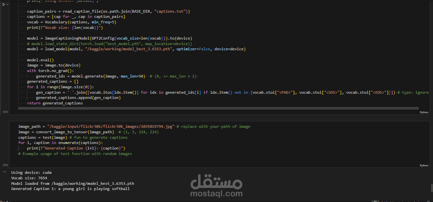Click 'vocab = Vocabulary(captions, min_freq=5)' line
The image size is (433, 202).
pos(71,22)
